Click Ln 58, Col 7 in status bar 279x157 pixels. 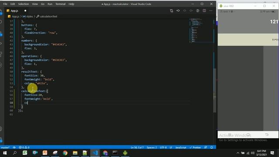137,147
